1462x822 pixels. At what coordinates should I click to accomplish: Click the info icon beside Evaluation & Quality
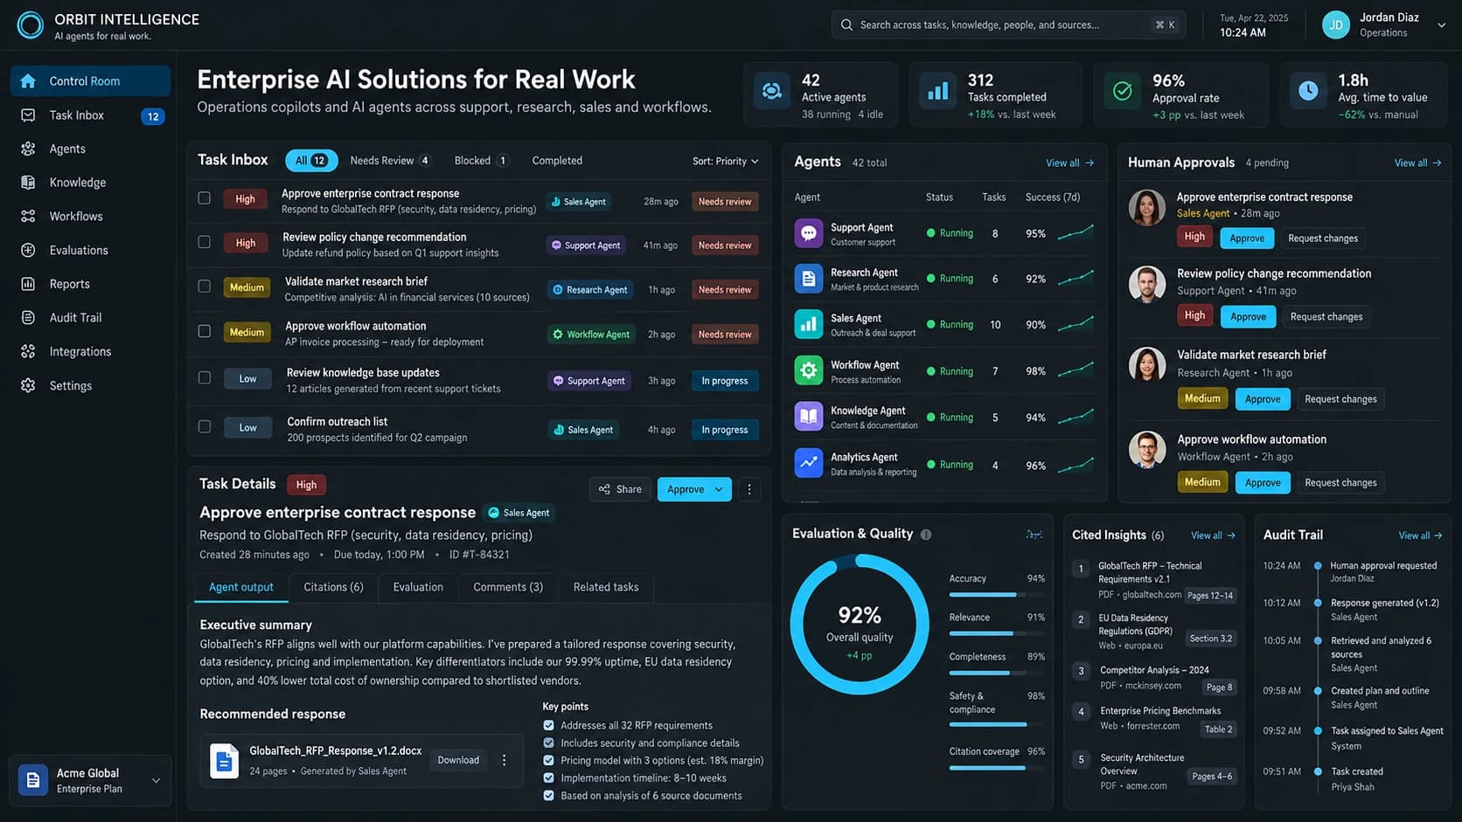tap(926, 535)
